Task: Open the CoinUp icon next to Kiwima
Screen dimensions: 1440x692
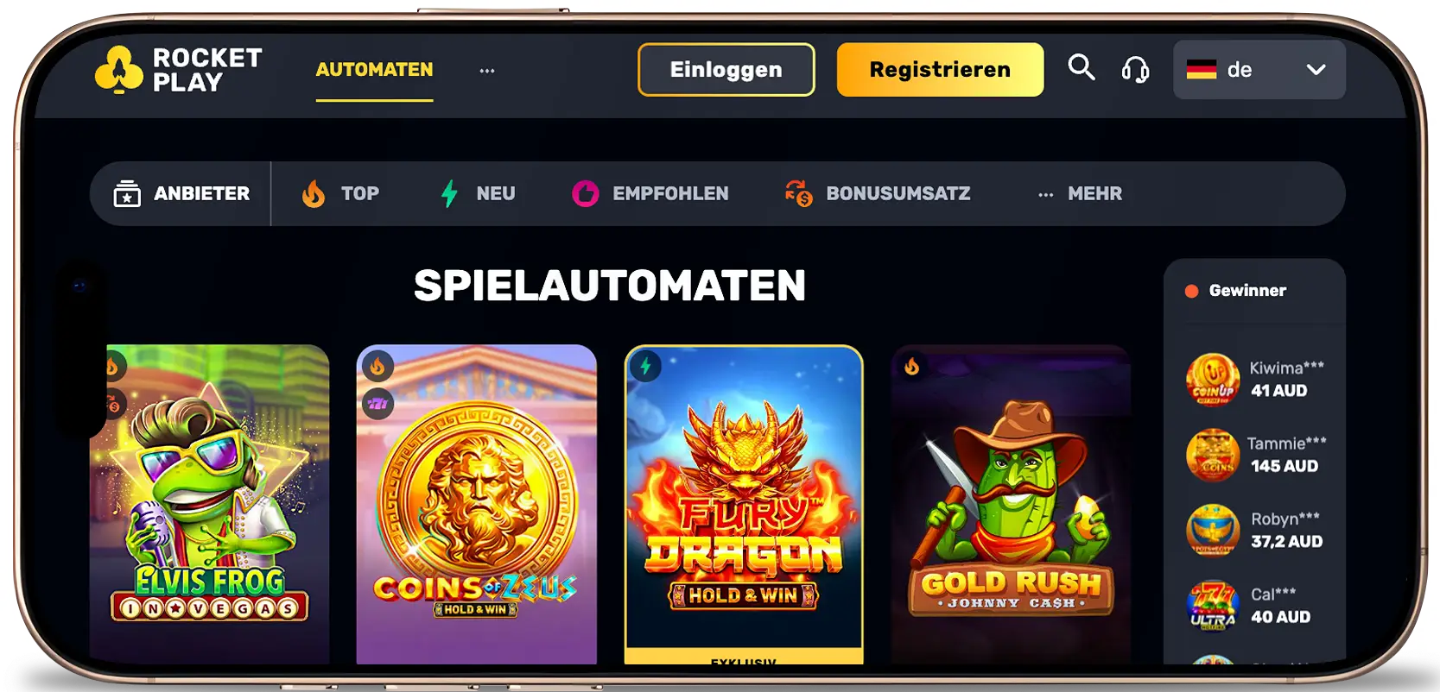Action: [1213, 379]
